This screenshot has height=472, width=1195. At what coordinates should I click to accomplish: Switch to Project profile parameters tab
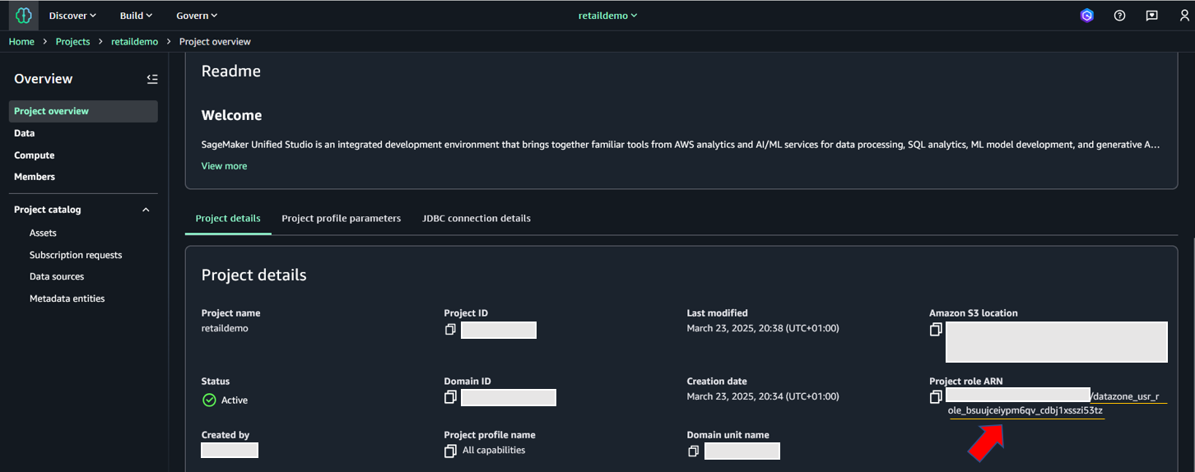(341, 219)
